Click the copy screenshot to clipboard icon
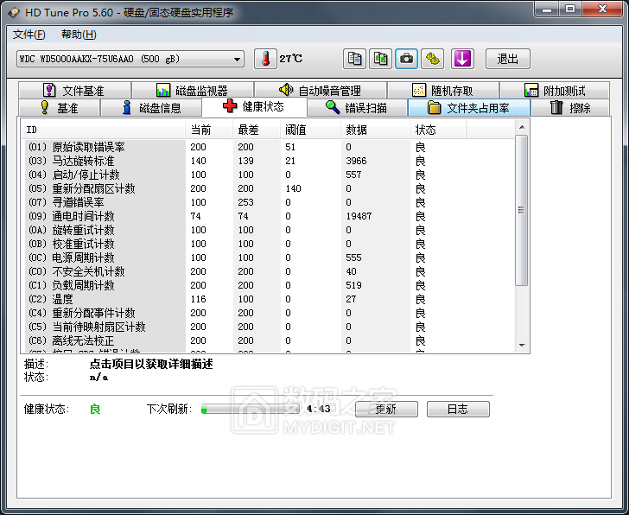The width and height of the screenshot is (629, 515). [380, 59]
